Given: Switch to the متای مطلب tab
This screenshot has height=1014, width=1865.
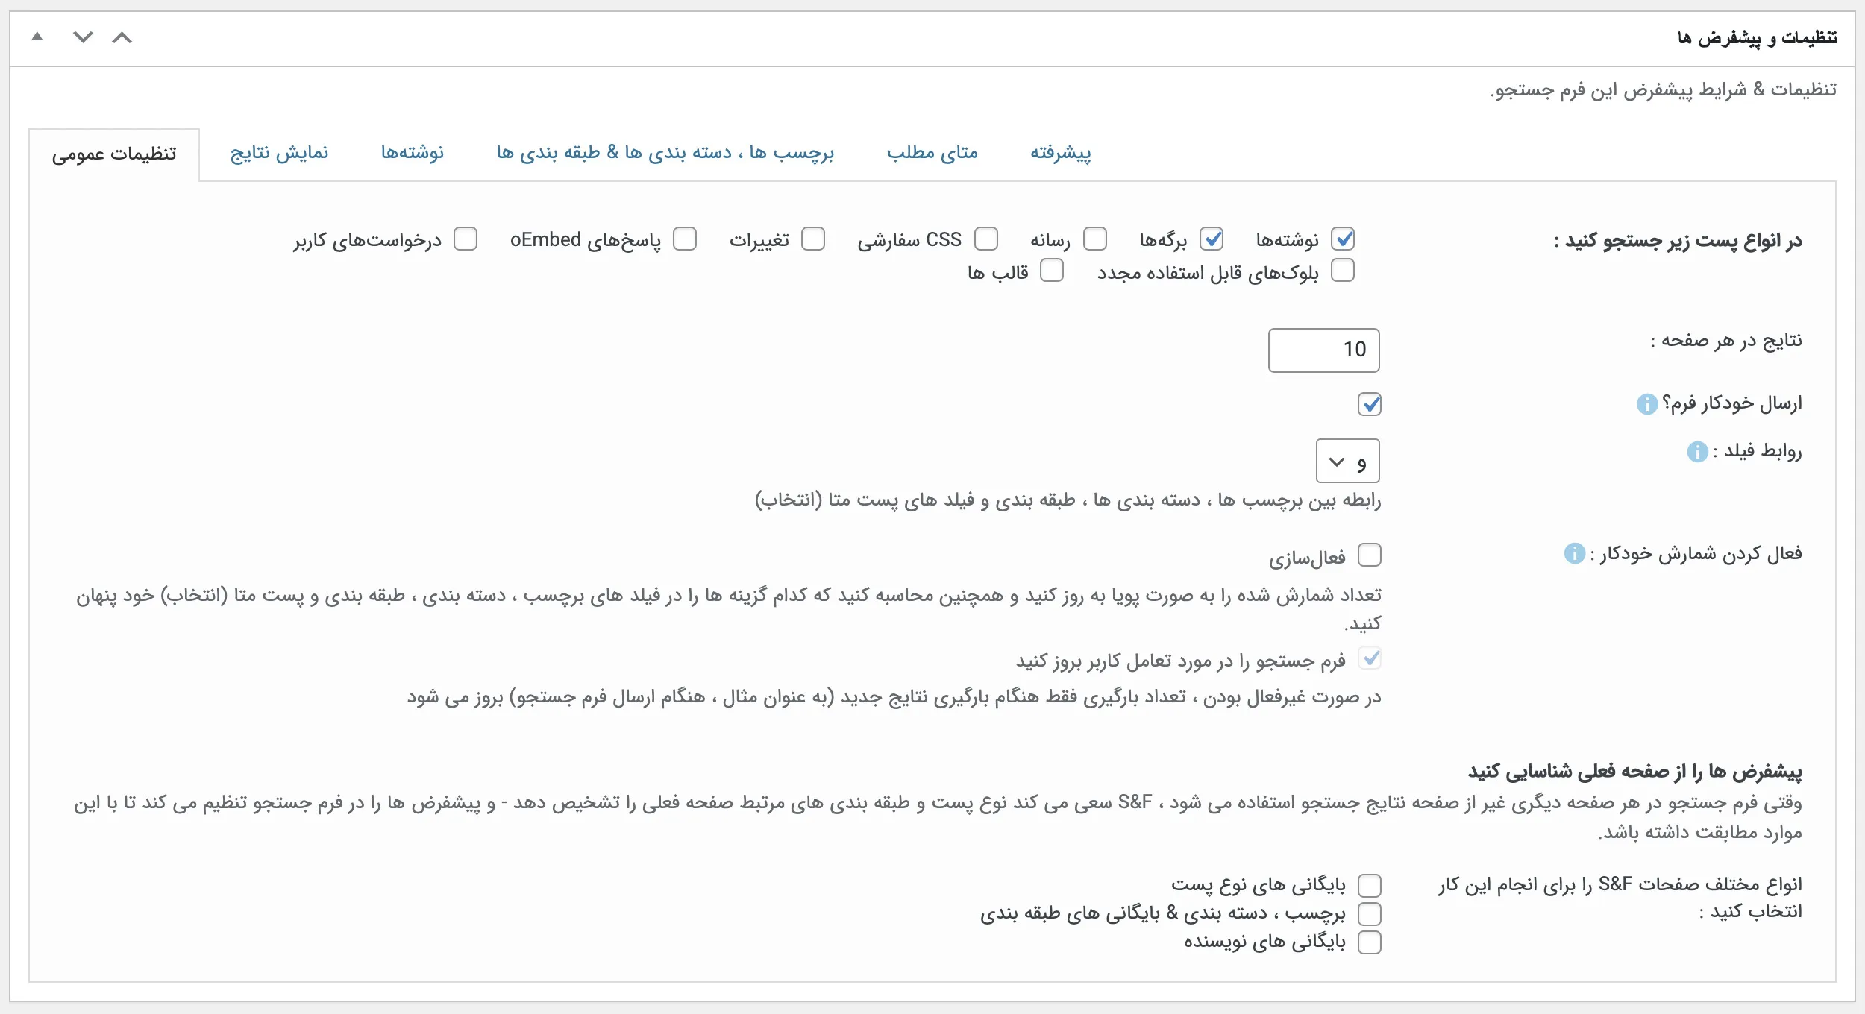Looking at the screenshot, I should [932, 153].
